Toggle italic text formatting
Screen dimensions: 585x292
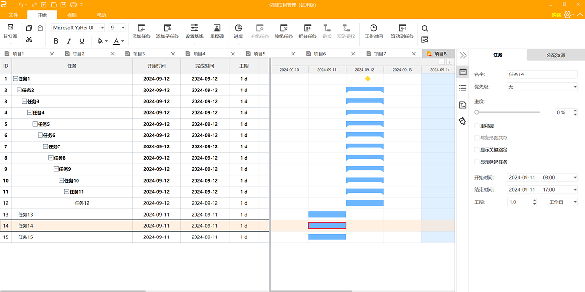tap(69, 41)
